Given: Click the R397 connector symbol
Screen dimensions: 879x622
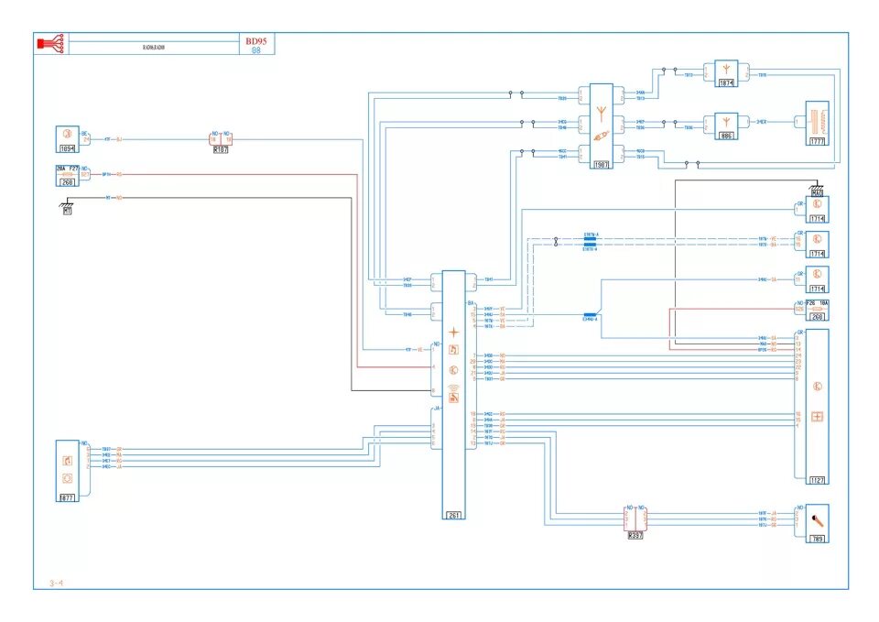Looking at the screenshot, I should [x=635, y=518].
